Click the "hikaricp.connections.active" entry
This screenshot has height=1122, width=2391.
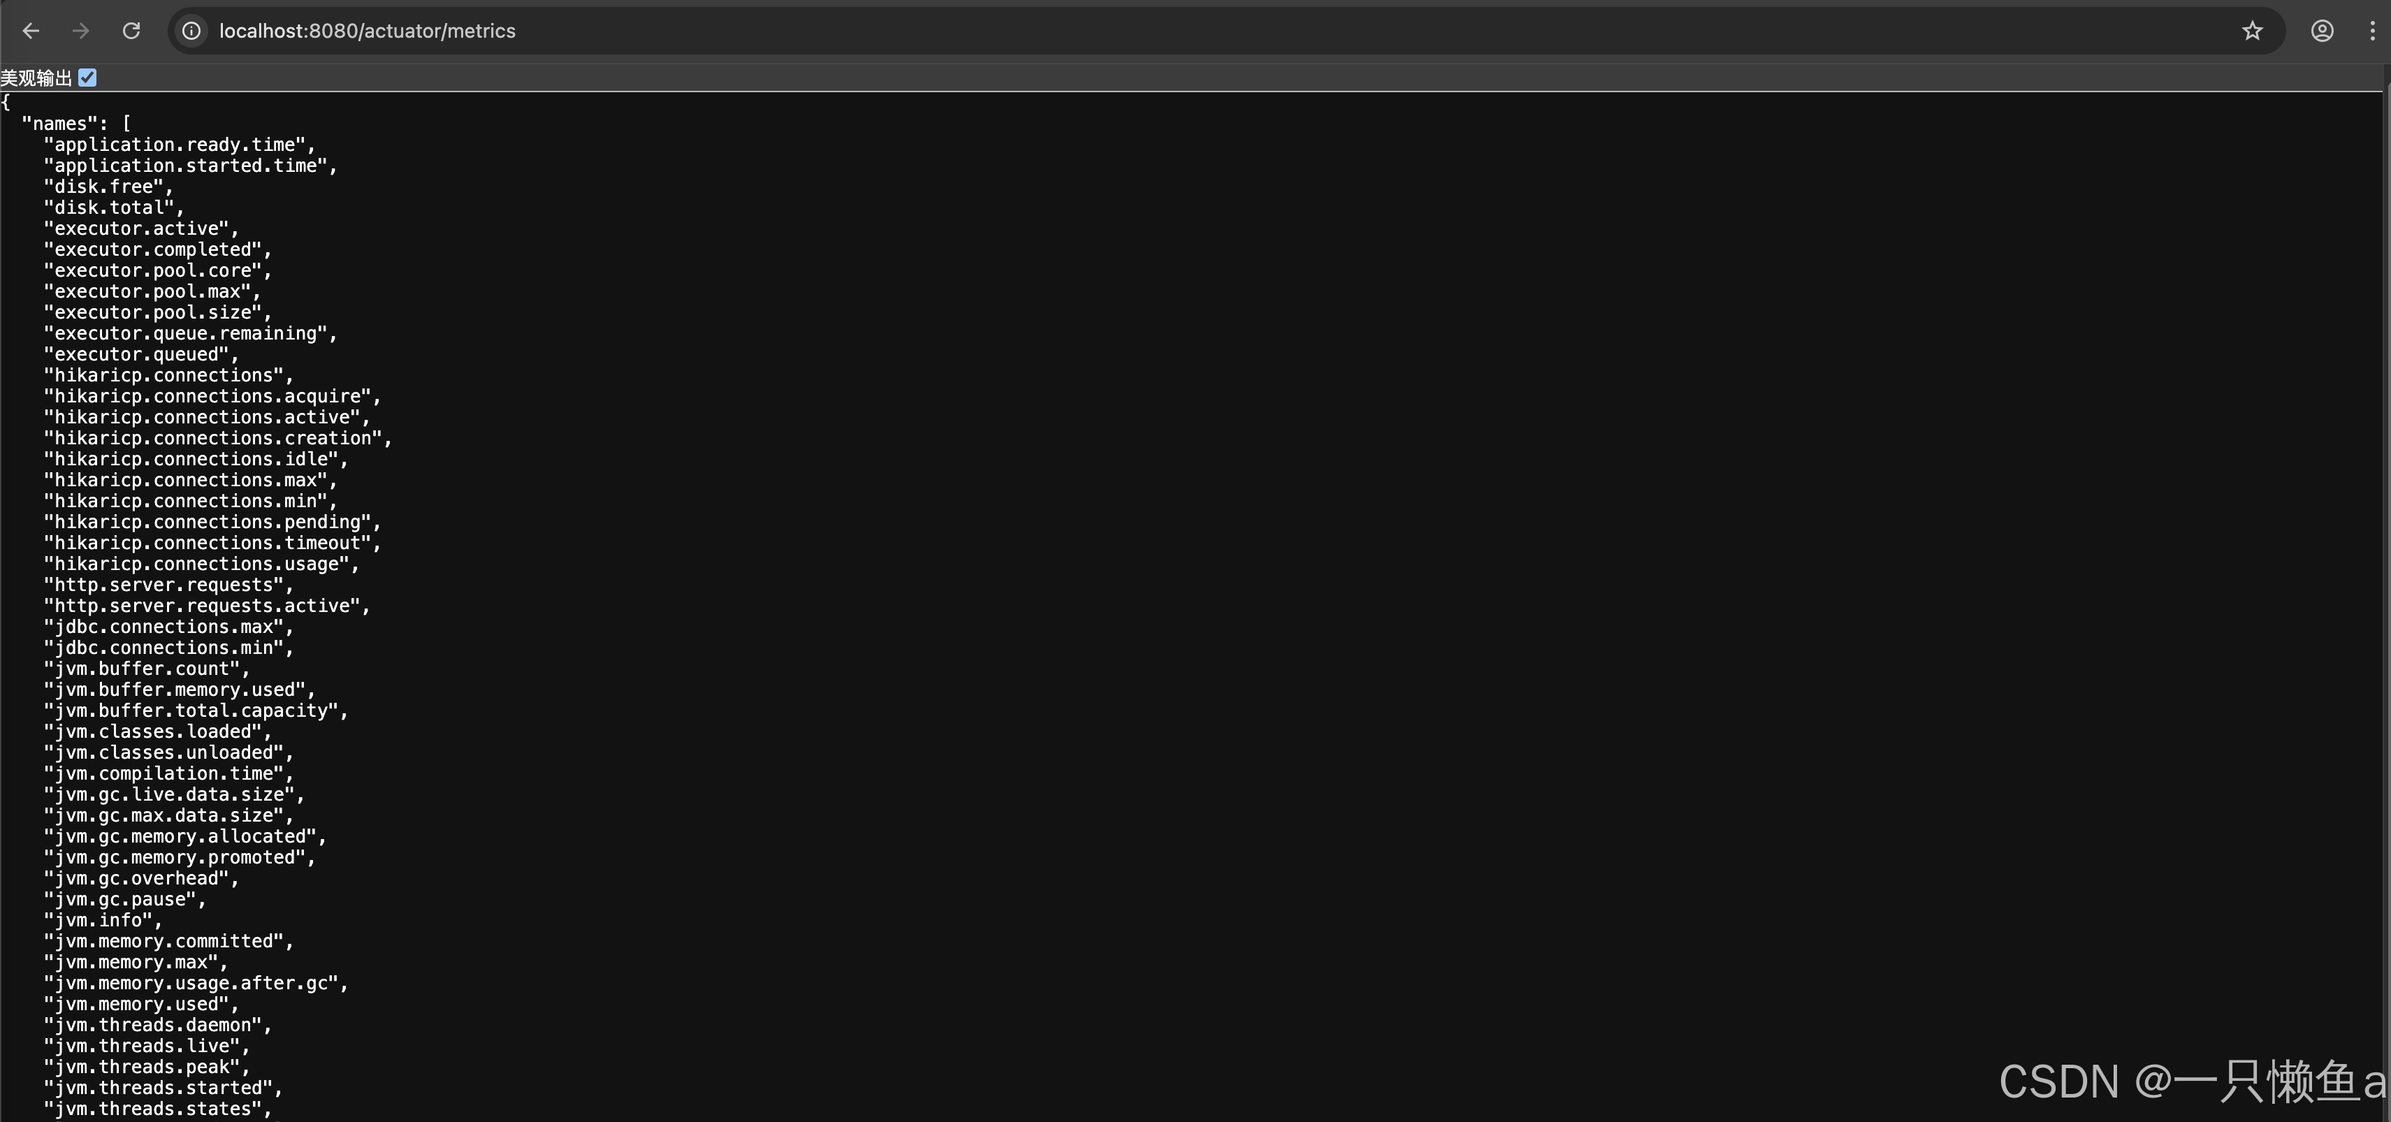[206, 418]
